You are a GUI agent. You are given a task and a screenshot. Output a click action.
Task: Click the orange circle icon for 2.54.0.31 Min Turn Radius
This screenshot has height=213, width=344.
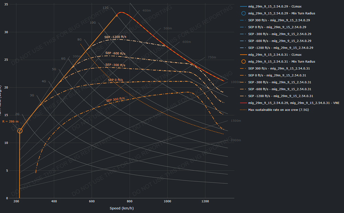tap(244, 62)
